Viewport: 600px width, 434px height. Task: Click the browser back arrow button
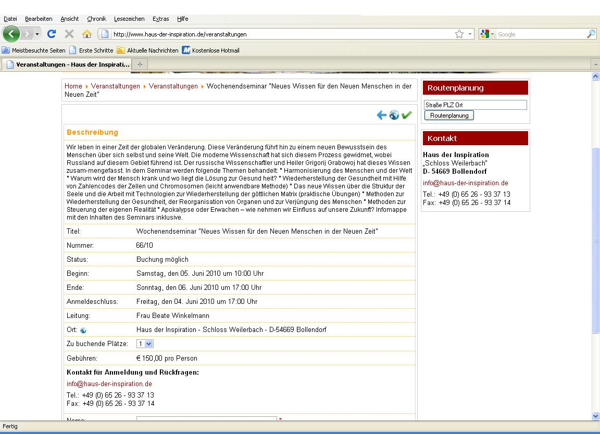click(11, 34)
